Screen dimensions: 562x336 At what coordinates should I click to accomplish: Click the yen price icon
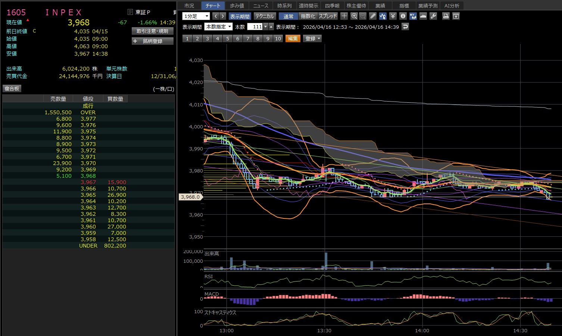[393, 16]
